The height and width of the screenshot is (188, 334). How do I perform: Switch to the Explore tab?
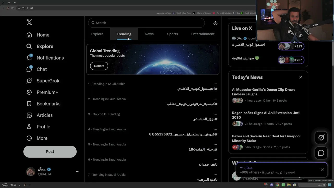(x=97, y=34)
